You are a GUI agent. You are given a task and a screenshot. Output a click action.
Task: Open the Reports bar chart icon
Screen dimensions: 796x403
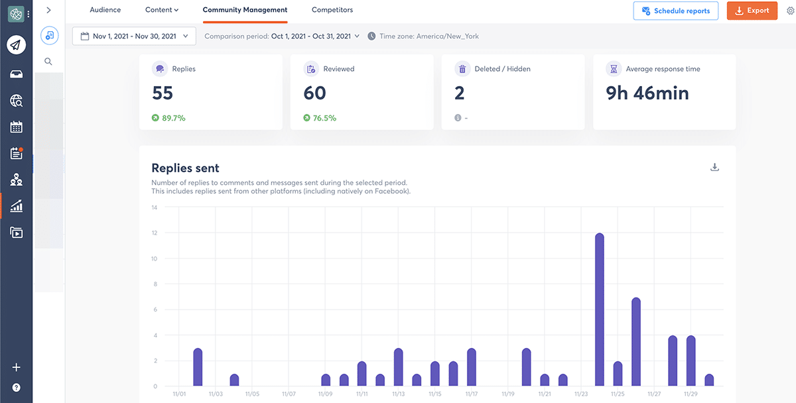(x=16, y=206)
